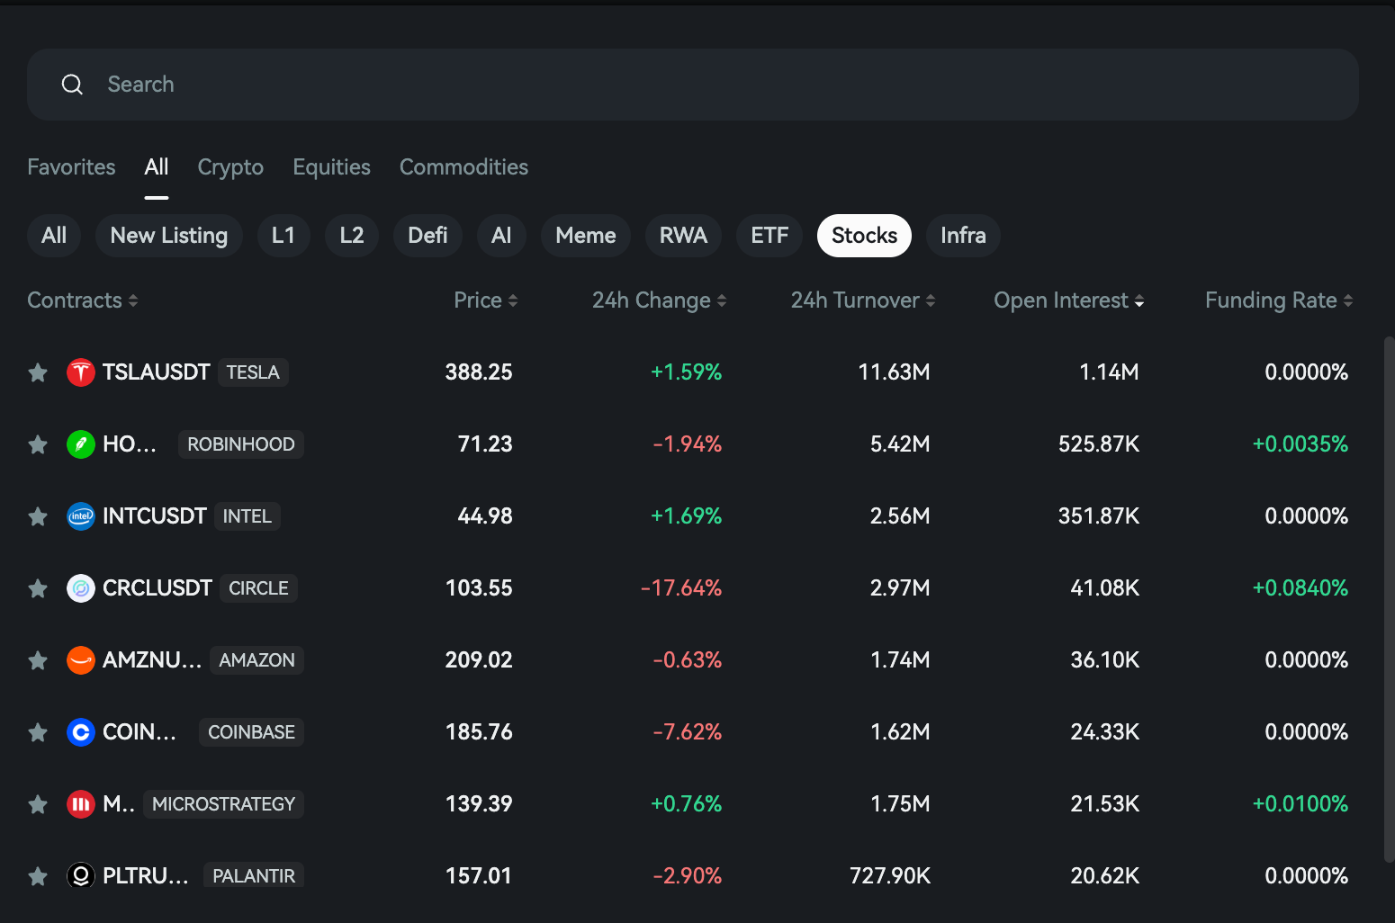Image resolution: width=1395 pixels, height=923 pixels.
Task: Toggle the favorite star for PLTRUSDT
Action: [38, 875]
